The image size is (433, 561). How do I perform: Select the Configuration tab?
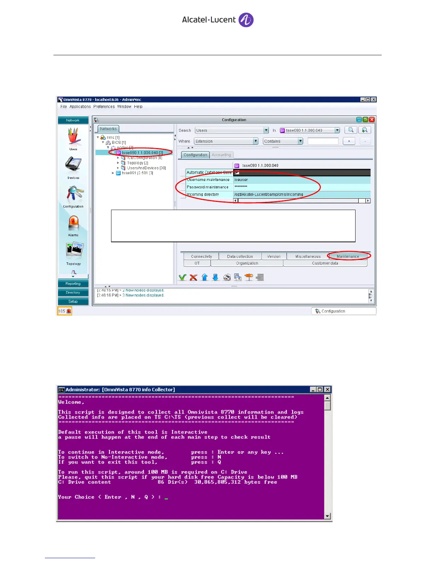(x=195, y=155)
